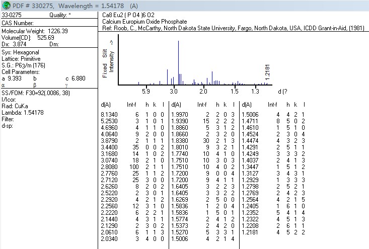The image size is (369, 249).
Task: Click the Quality: * label
Action: (60, 15)
